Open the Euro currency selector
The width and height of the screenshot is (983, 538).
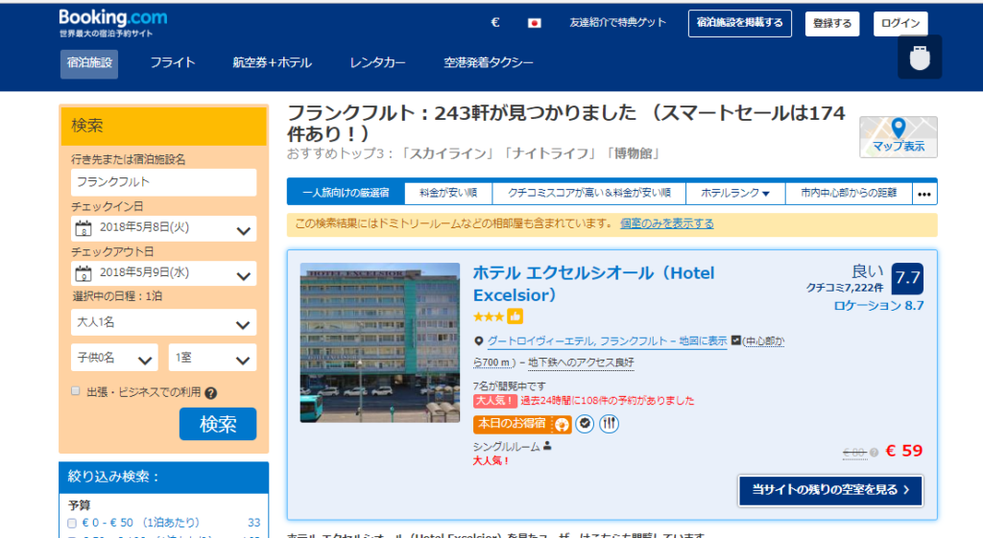(495, 23)
